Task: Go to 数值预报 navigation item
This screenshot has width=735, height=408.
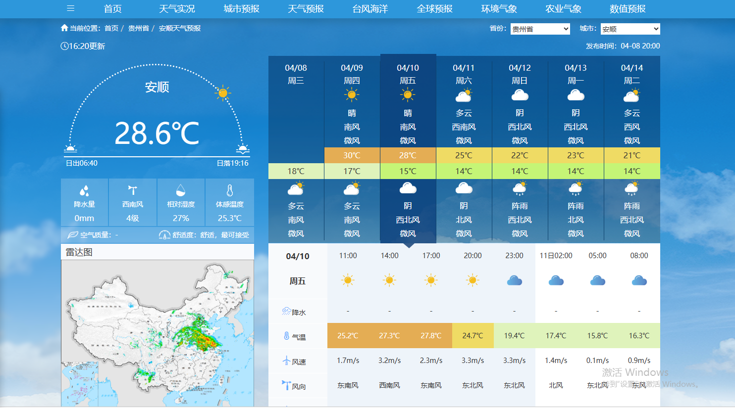Action: pyautogui.click(x=628, y=9)
